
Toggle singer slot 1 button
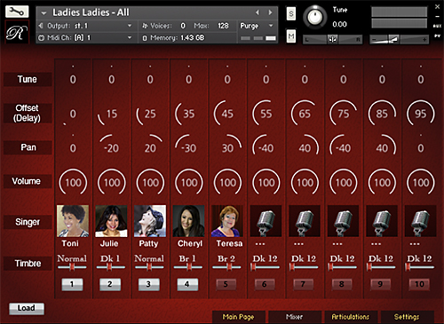point(72,284)
